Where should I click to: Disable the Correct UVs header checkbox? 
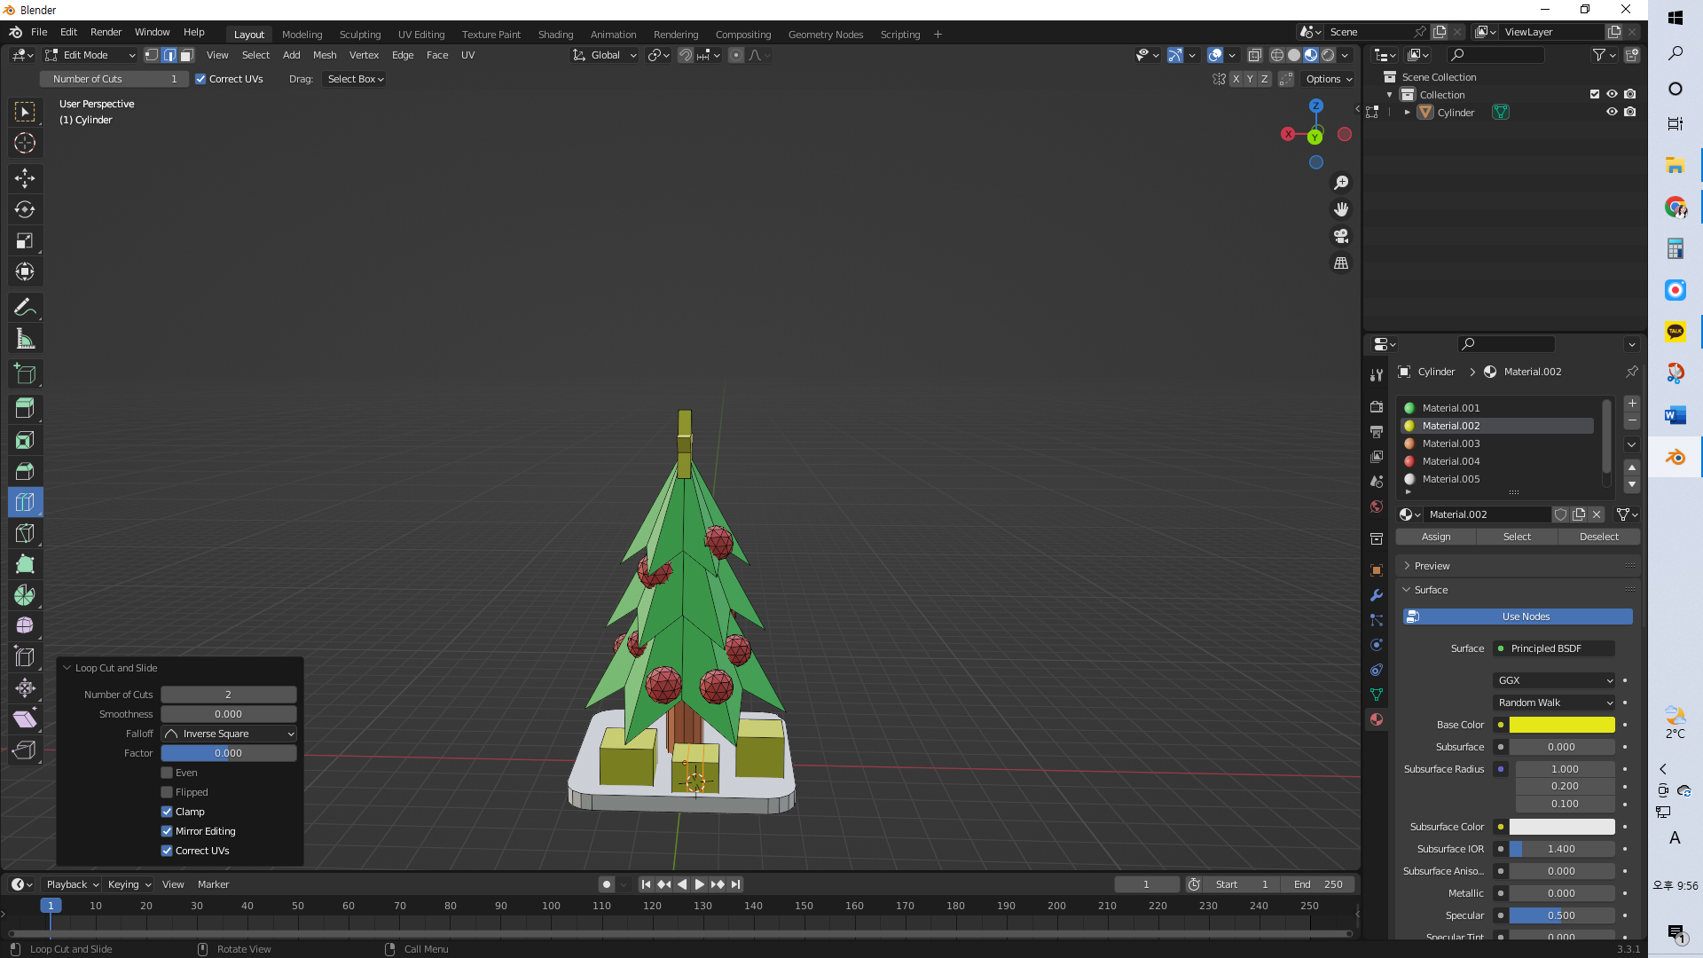click(x=200, y=79)
